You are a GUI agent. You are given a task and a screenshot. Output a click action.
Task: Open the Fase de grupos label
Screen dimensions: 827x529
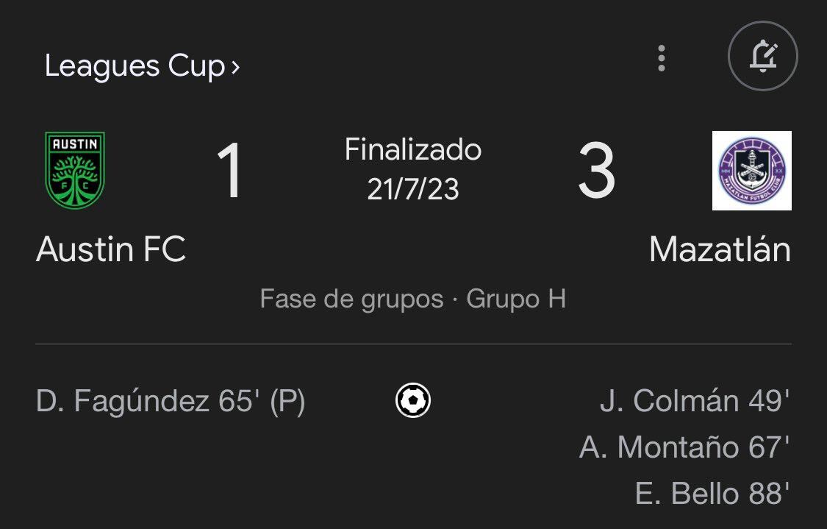(x=351, y=299)
